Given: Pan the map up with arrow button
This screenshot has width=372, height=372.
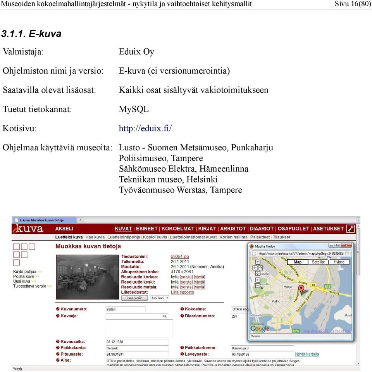Looking at the screenshot, I should click(x=258, y=262).
